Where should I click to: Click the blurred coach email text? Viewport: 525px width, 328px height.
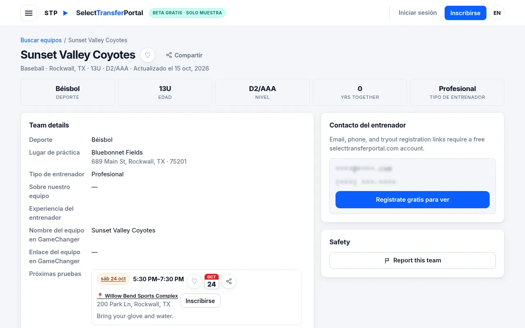[x=364, y=169]
